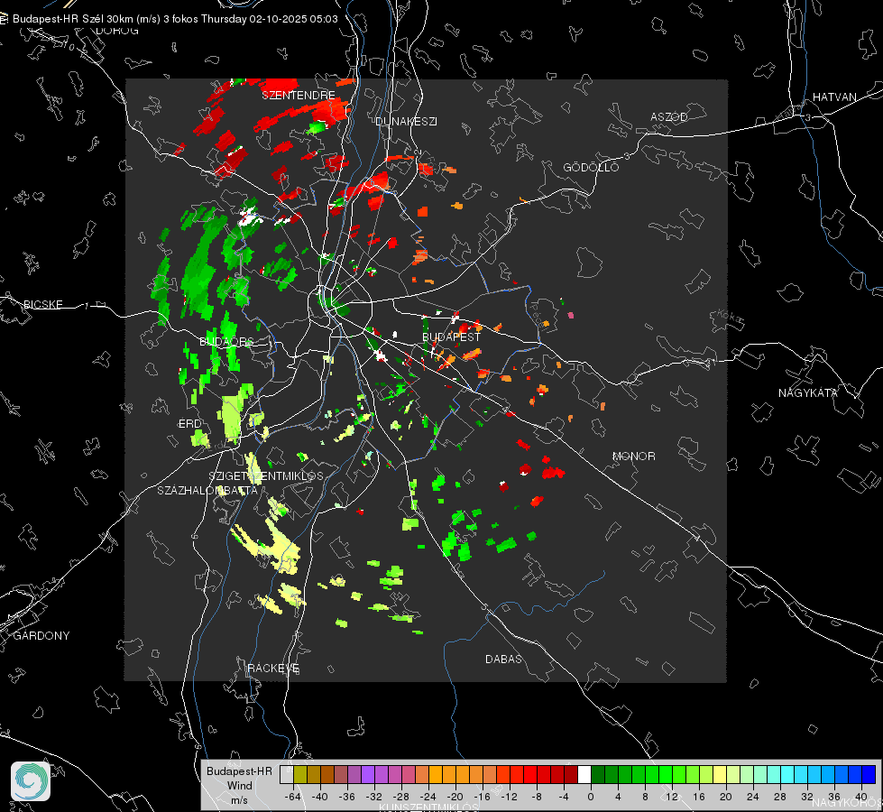Viewport: 883px width, 812px height.
Task: Select the -36 legend tick value
Action: point(347,797)
